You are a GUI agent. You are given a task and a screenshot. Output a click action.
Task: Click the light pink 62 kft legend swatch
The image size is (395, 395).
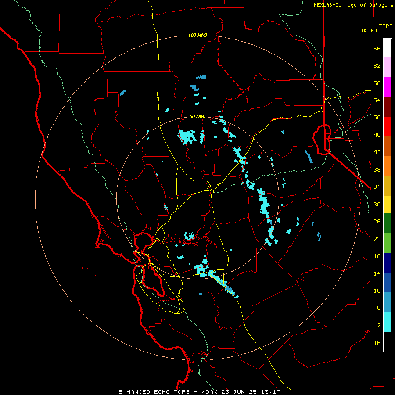pos(388,68)
